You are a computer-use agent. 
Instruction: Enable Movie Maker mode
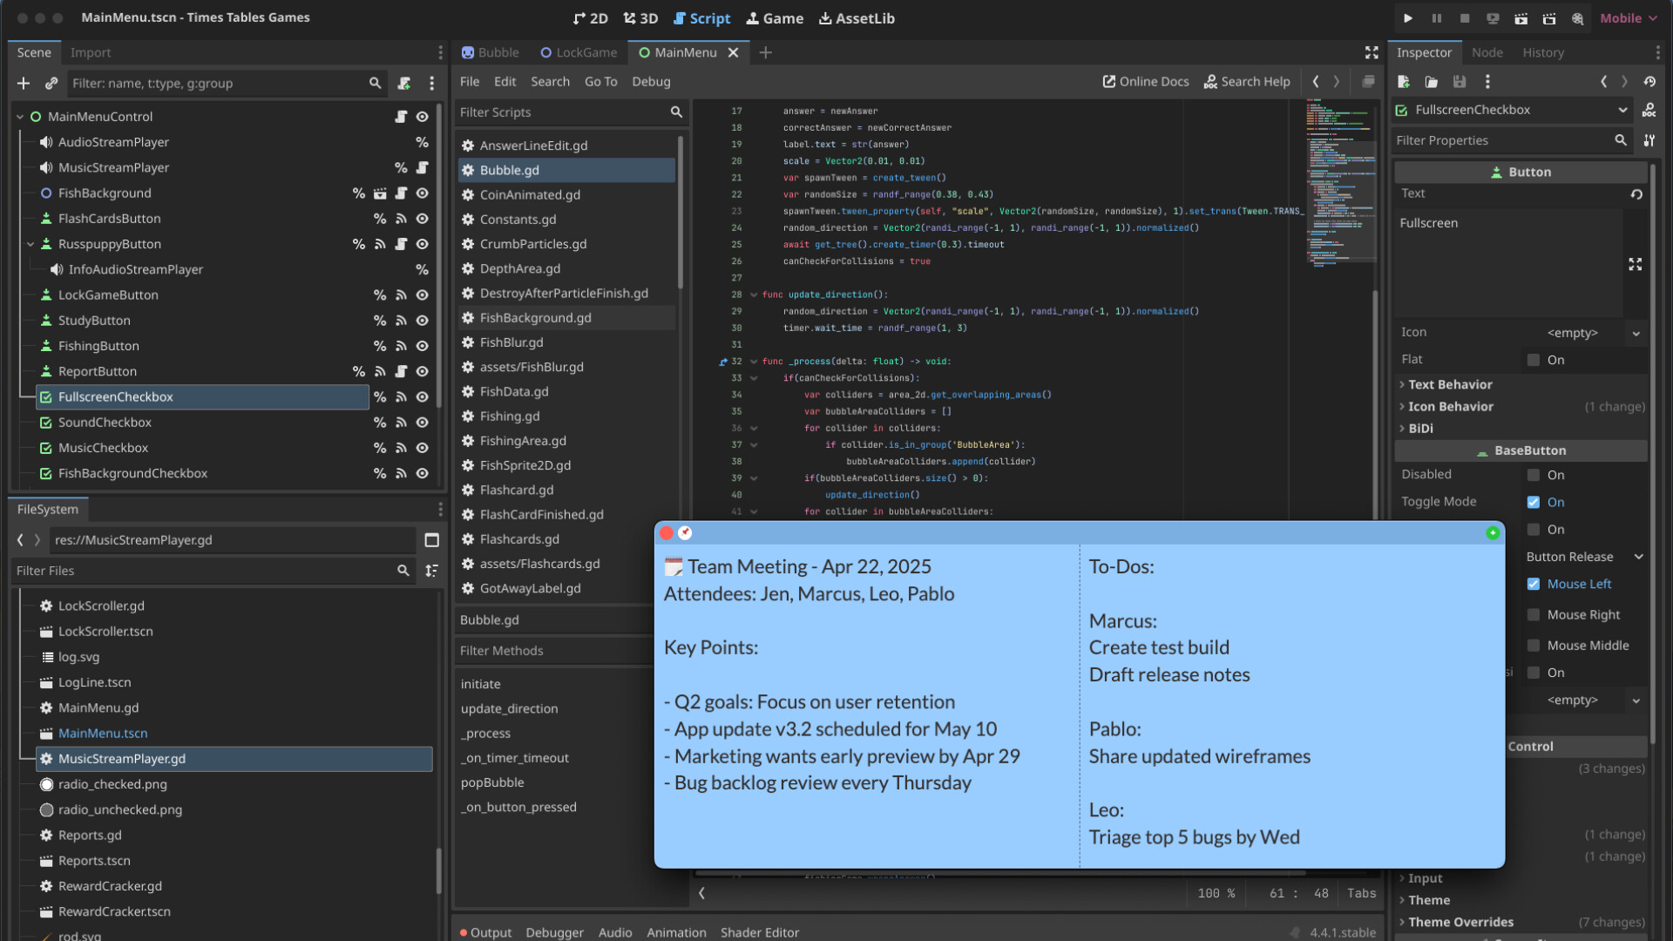click(1577, 17)
